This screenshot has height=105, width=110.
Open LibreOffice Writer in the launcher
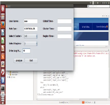pyautogui.click(x=3, y=33)
